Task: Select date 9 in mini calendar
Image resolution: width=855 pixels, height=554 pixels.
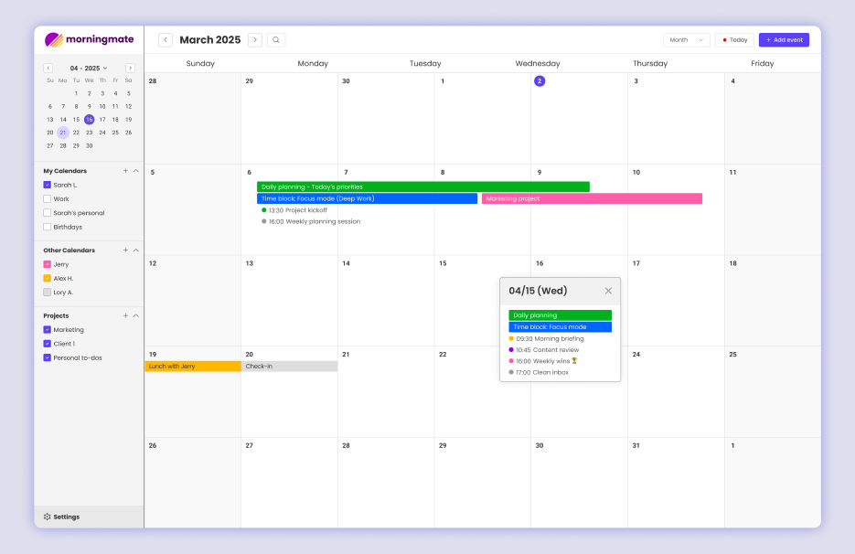Action: pos(90,106)
